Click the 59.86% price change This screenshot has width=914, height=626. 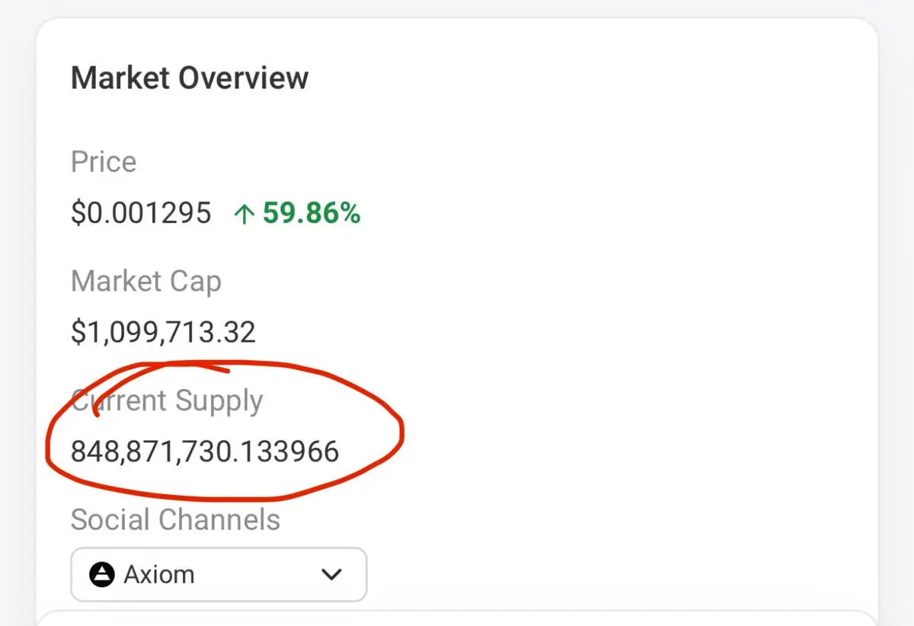click(x=311, y=214)
